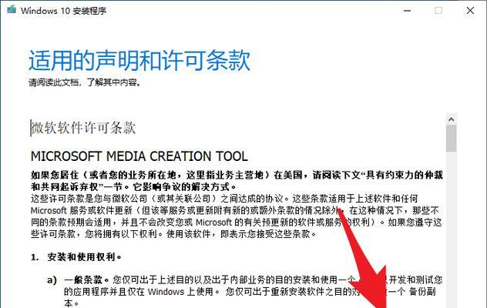
Task: Click the scroll-up arrow of license text
Action: click(452, 119)
